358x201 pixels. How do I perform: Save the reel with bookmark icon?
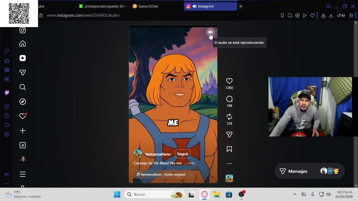[x=229, y=149]
